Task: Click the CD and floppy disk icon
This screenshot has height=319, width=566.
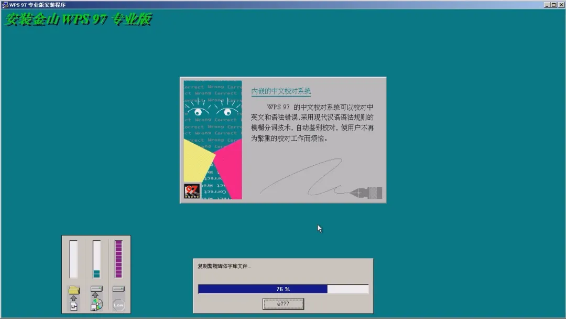Action: (97, 304)
